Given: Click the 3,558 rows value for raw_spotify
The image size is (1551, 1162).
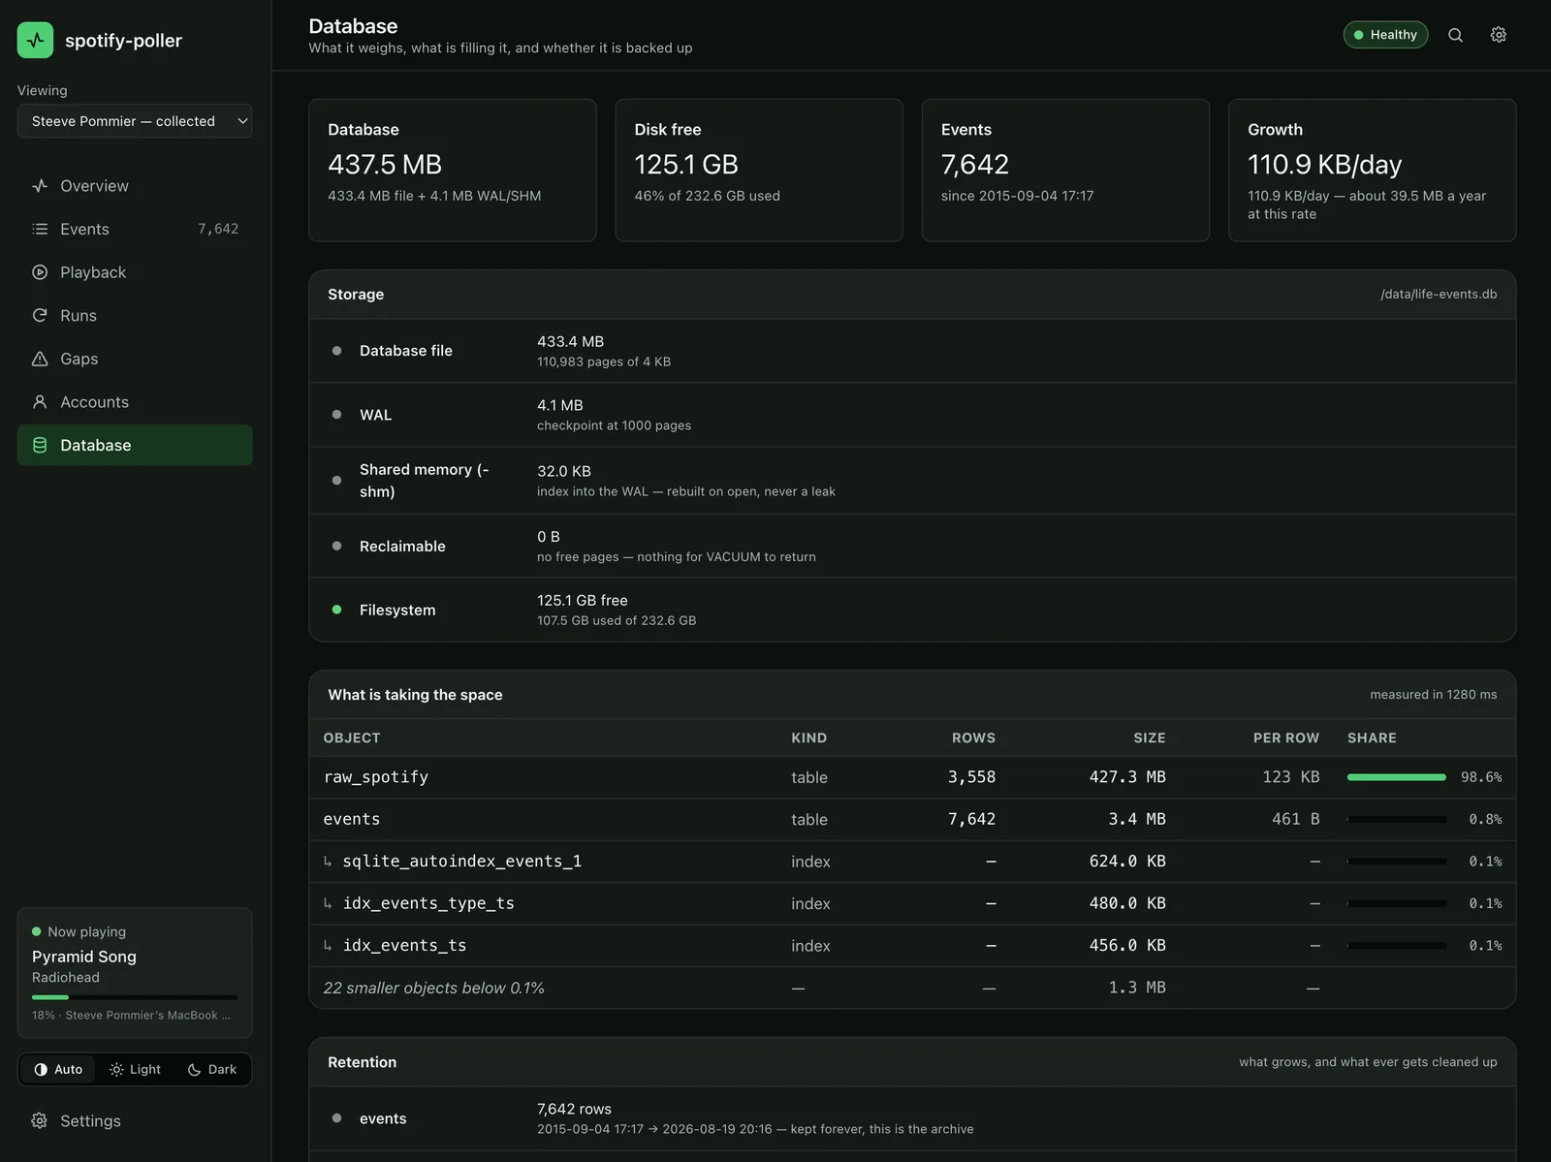Looking at the screenshot, I should [971, 777].
